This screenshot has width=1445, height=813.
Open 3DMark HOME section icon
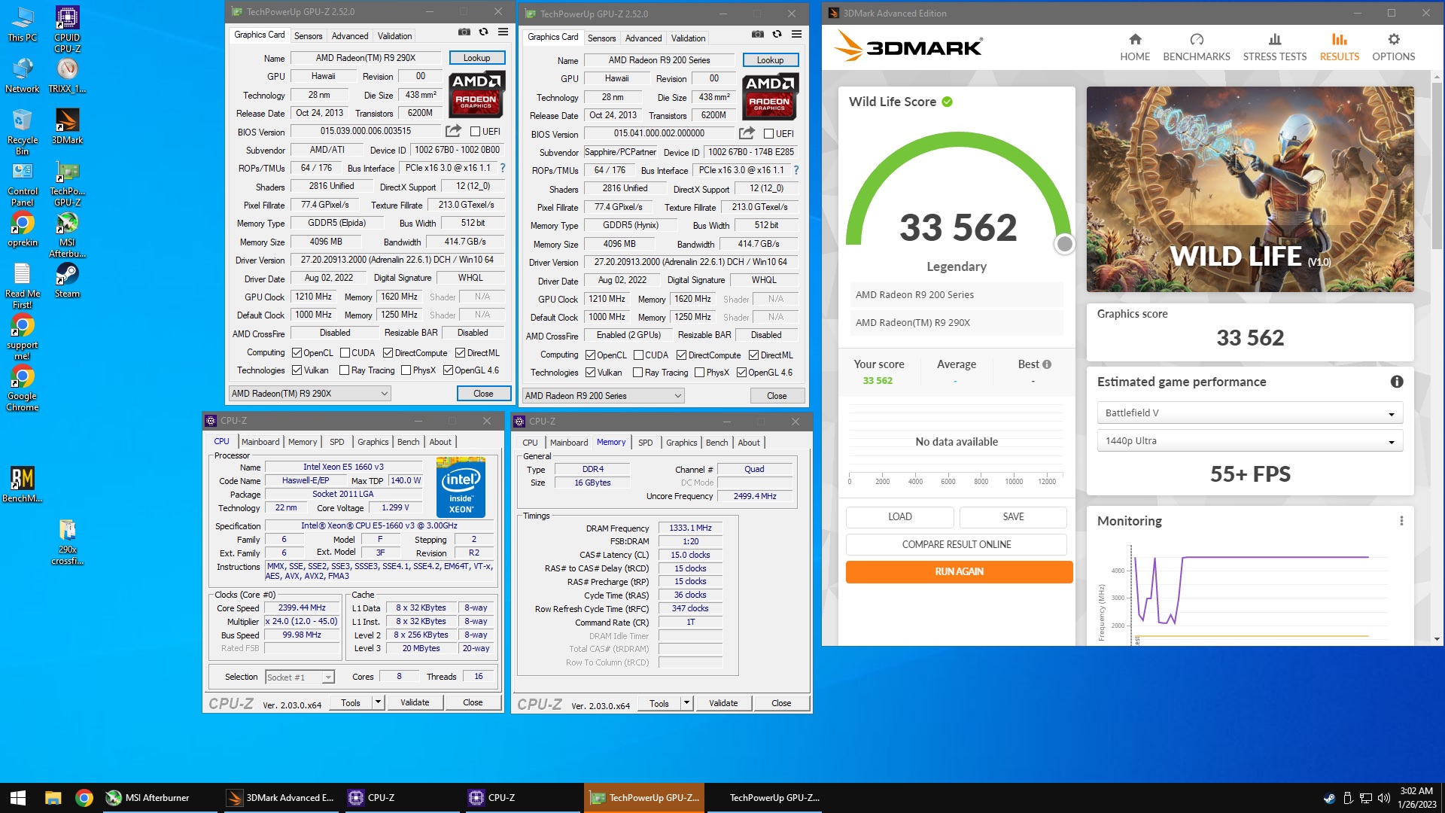click(x=1135, y=39)
